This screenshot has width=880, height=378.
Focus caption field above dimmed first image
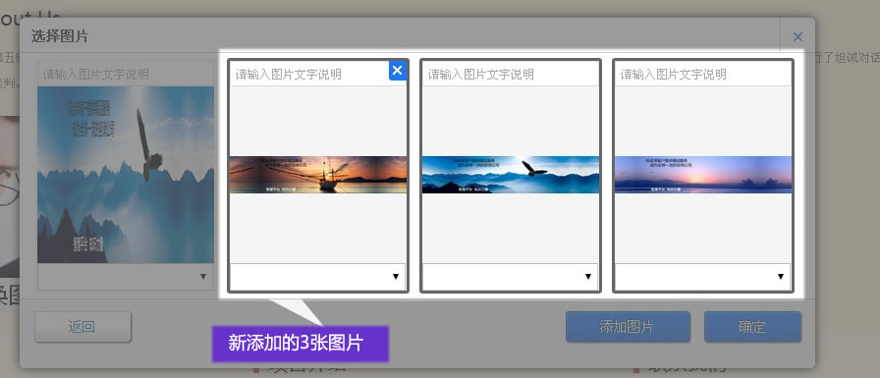(125, 74)
